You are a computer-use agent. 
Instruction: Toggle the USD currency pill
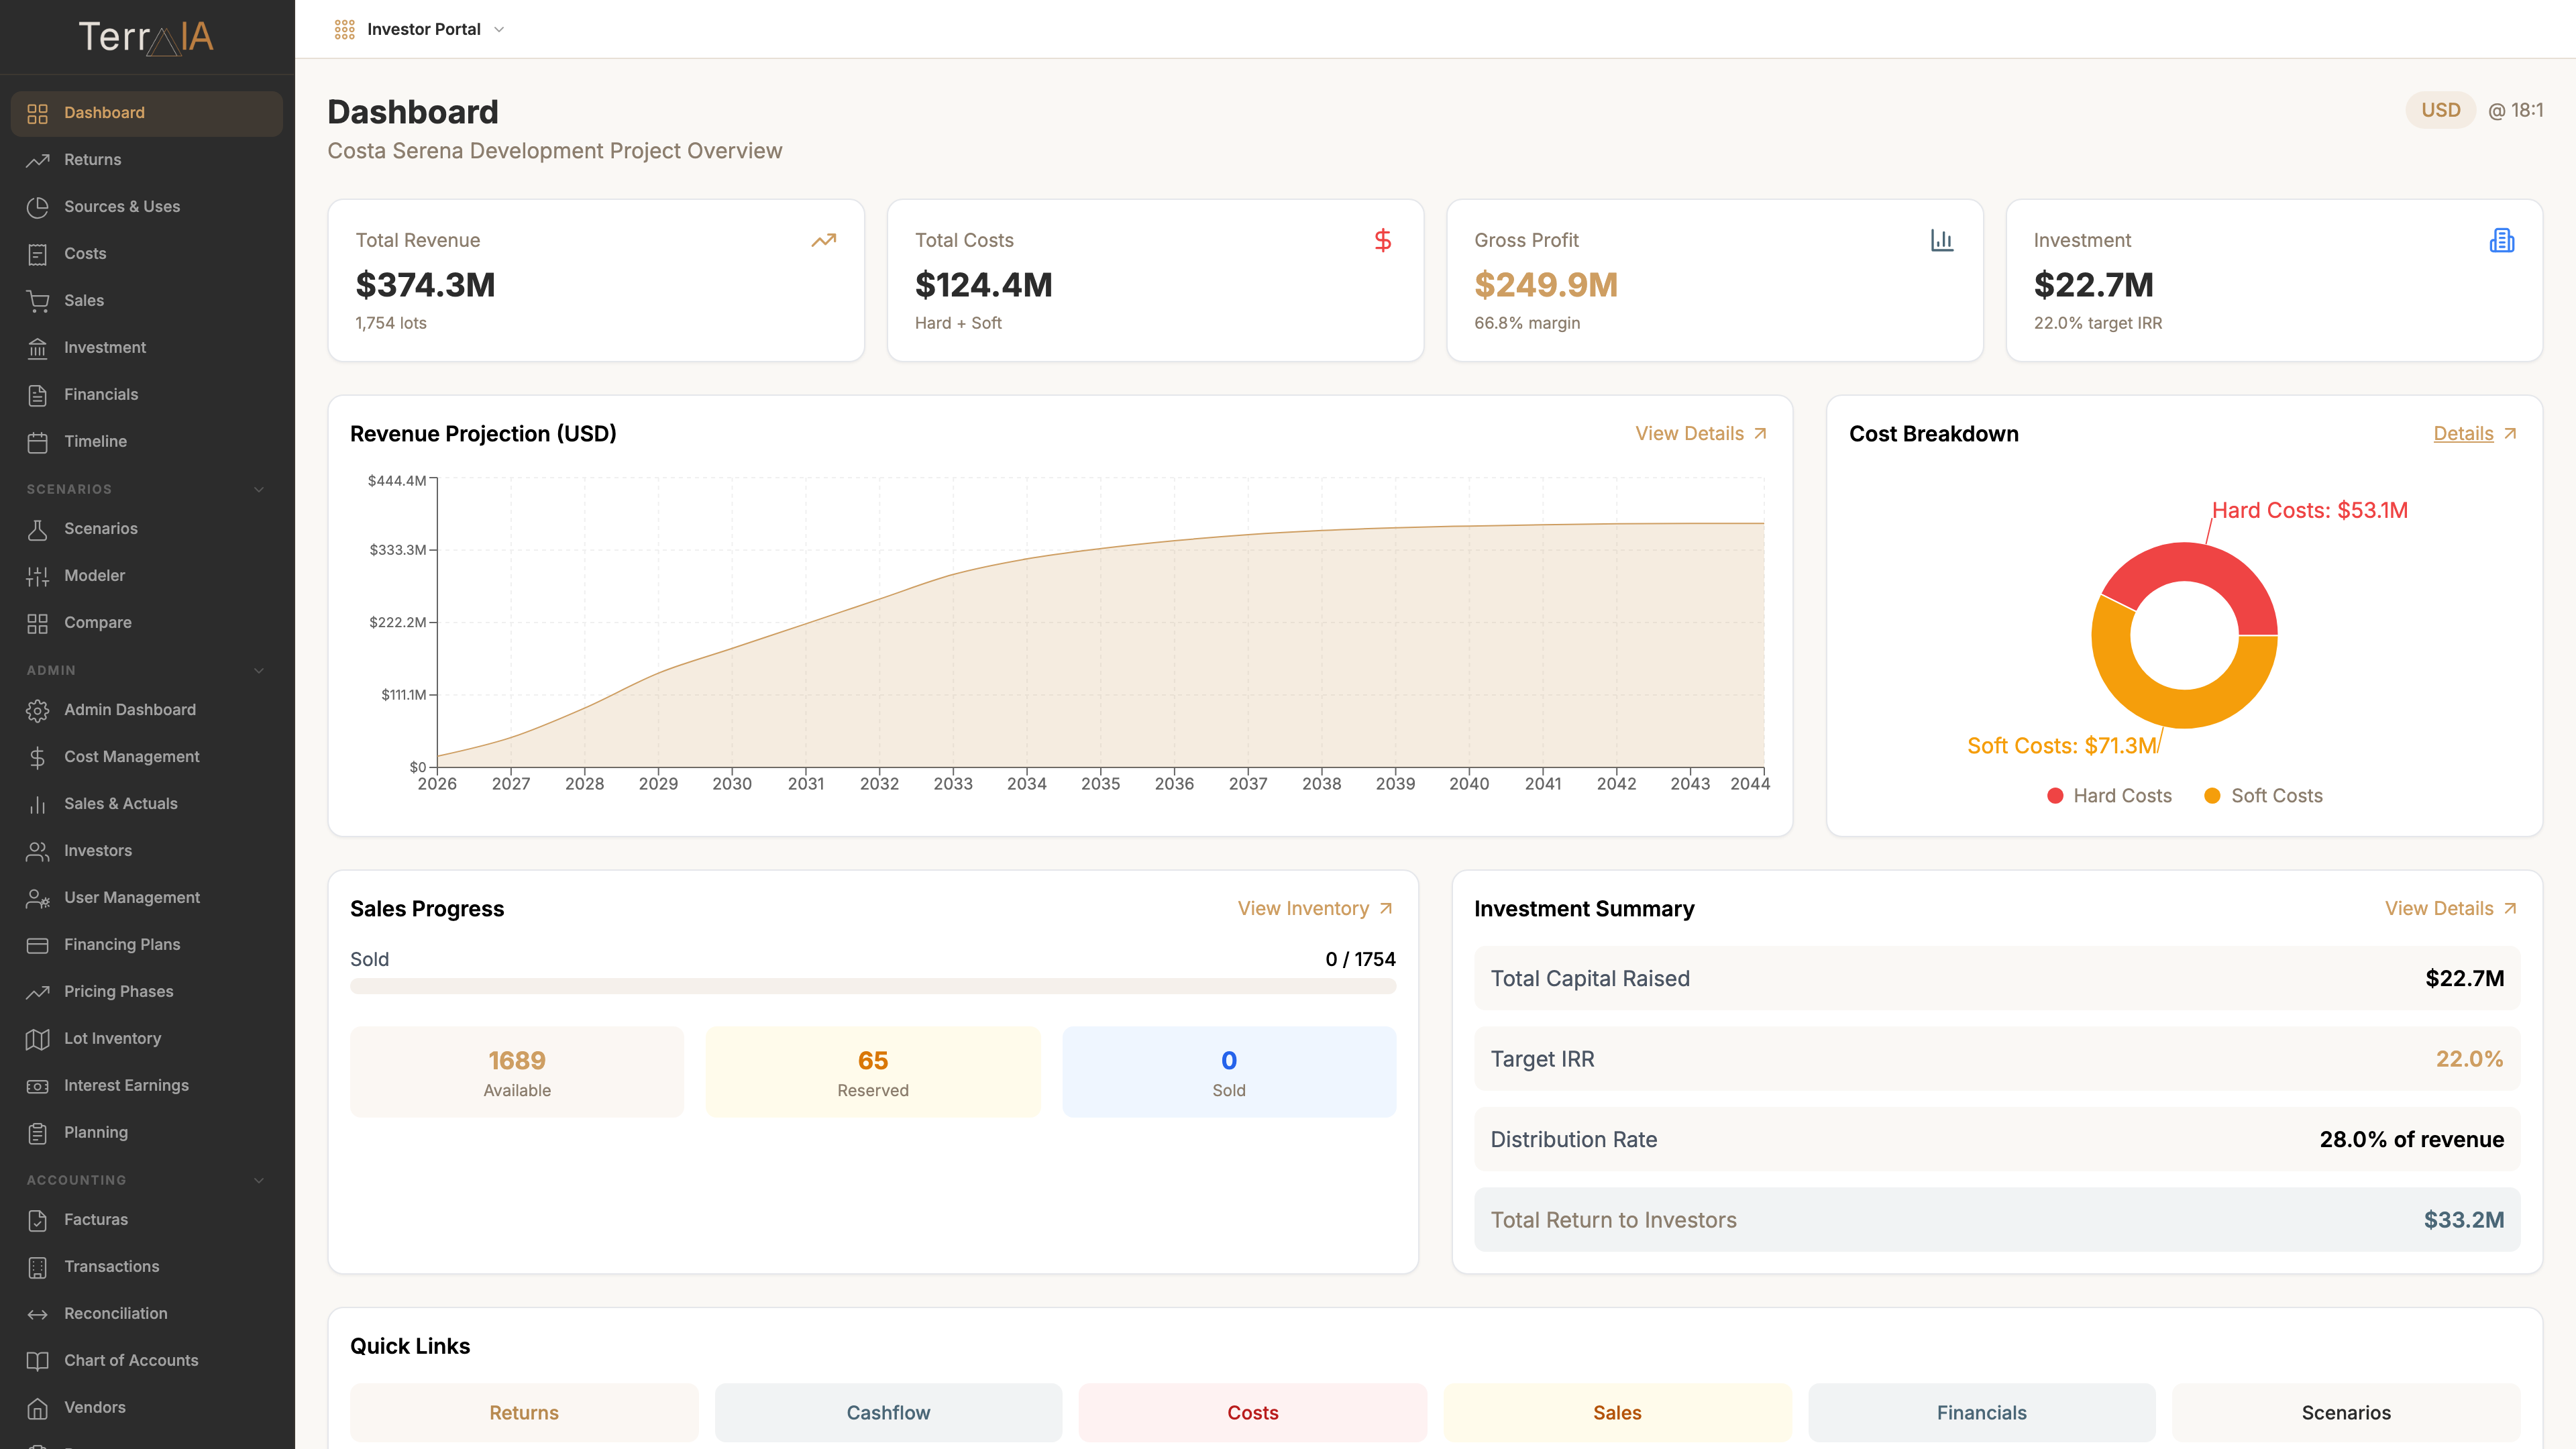tap(2440, 110)
